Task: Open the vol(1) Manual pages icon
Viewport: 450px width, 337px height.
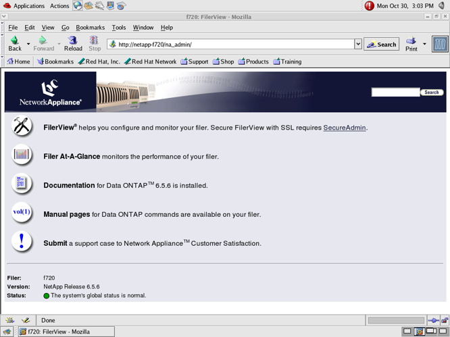Action: [x=22, y=213]
